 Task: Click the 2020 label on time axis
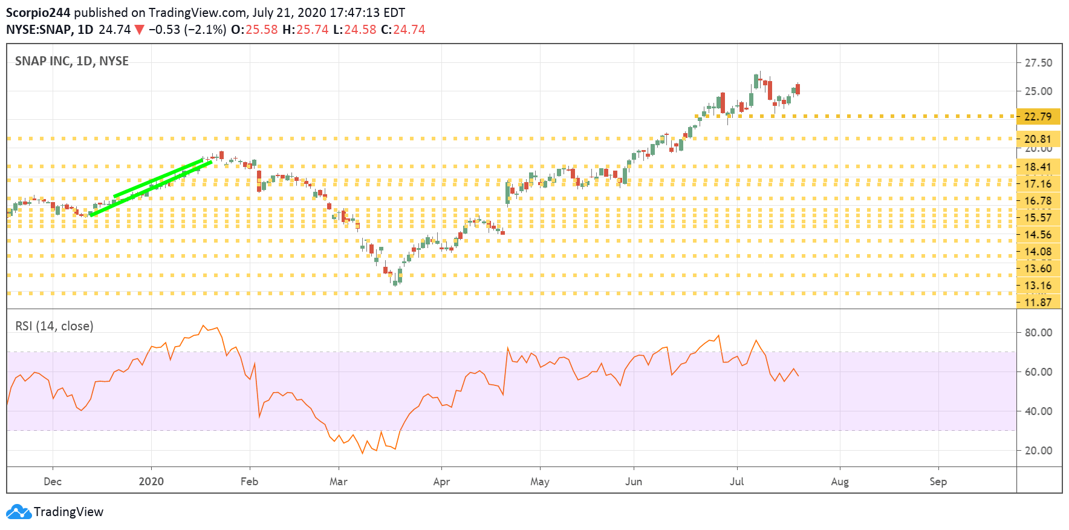point(151,482)
